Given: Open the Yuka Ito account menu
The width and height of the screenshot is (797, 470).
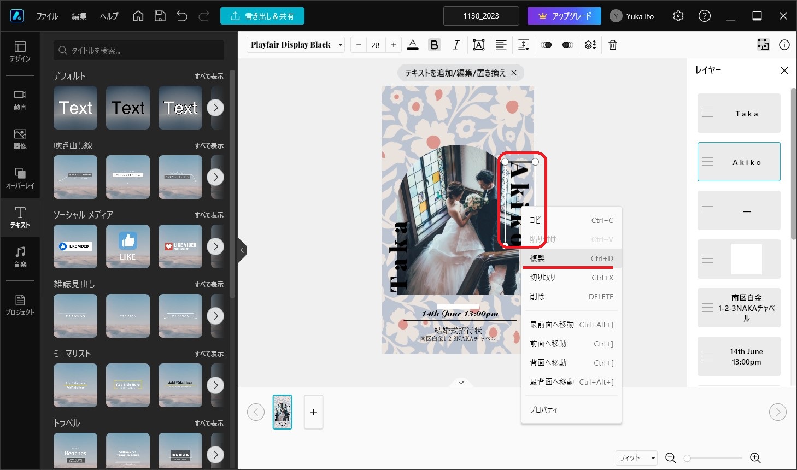Looking at the screenshot, I should (632, 16).
